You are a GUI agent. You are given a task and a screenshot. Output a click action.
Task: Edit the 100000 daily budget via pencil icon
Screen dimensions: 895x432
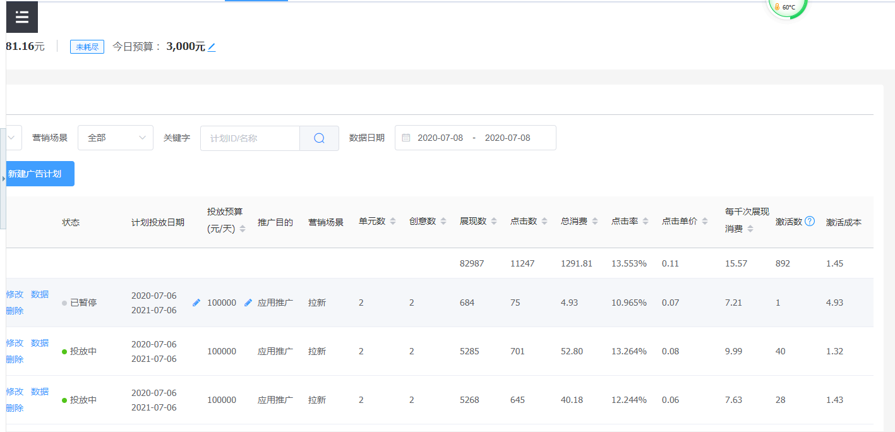point(248,303)
